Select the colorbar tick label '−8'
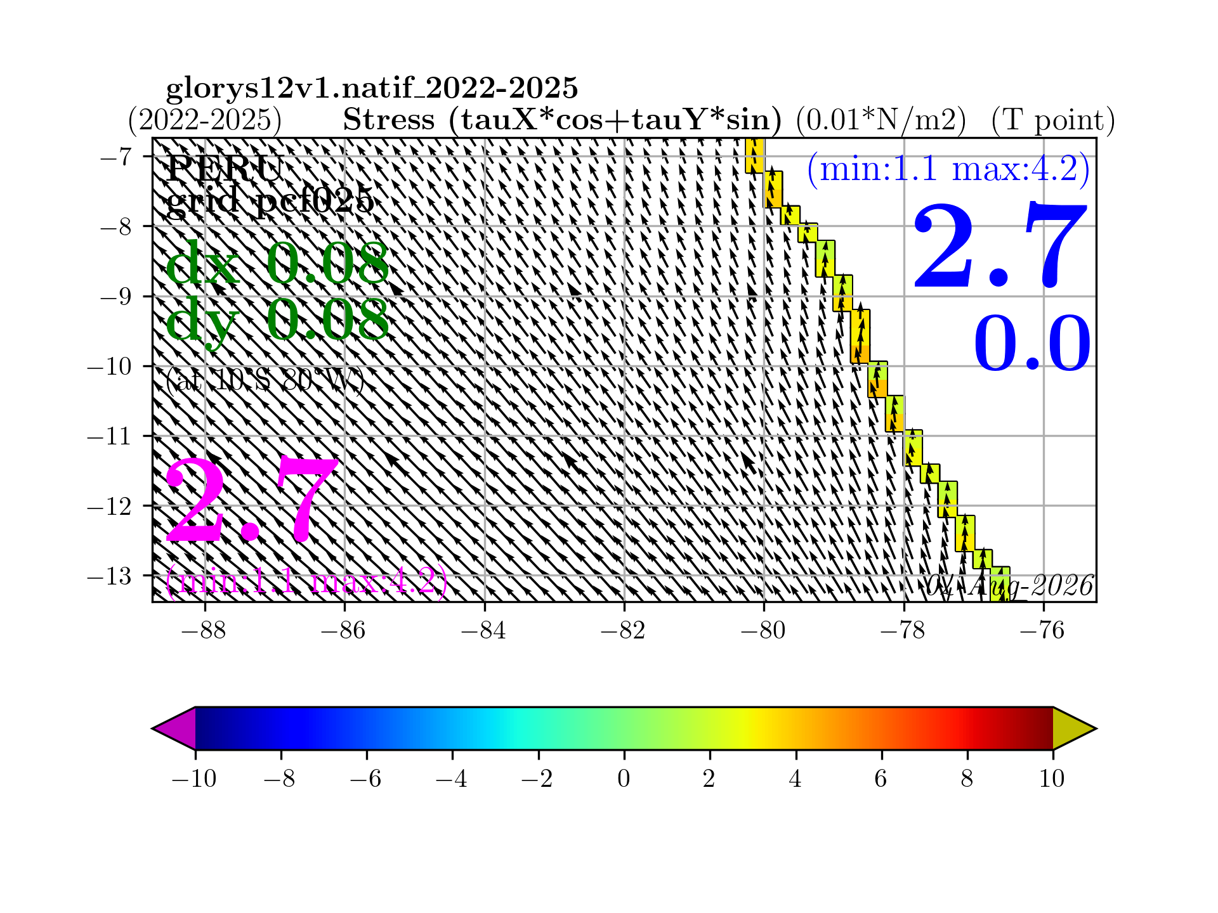Viewport: 1218px width, 913px height. coord(280,779)
